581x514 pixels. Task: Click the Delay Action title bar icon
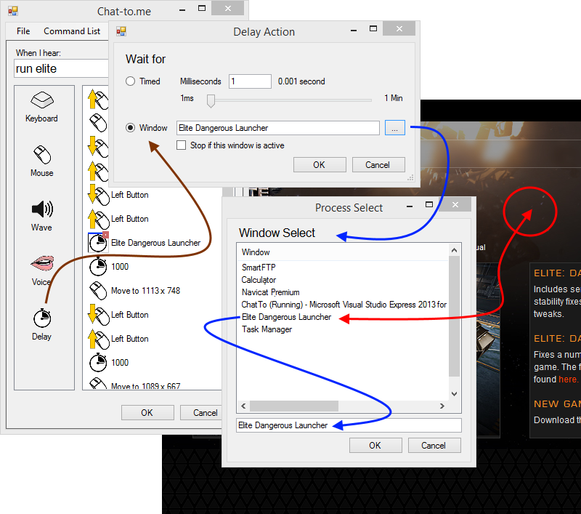pos(121,31)
